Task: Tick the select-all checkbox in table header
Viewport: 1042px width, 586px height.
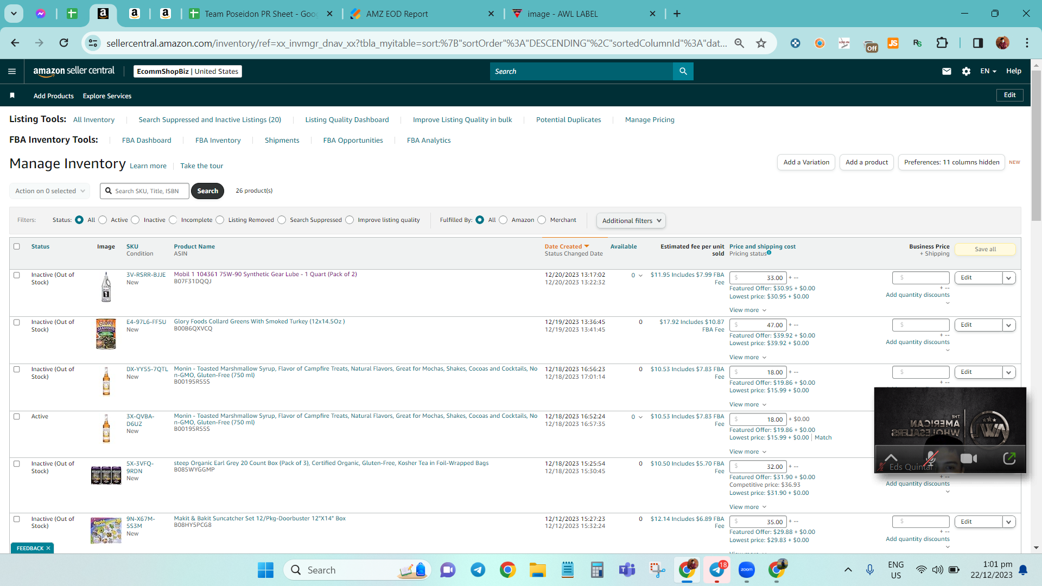Action: (x=17, y=246)
